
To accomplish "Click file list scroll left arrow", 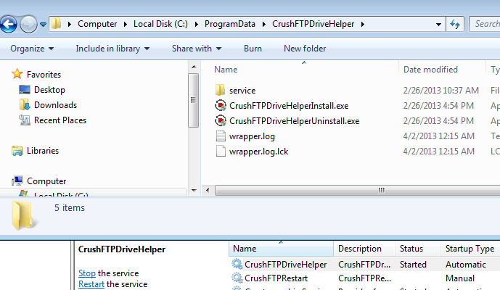I will click(x=208, y=190).
